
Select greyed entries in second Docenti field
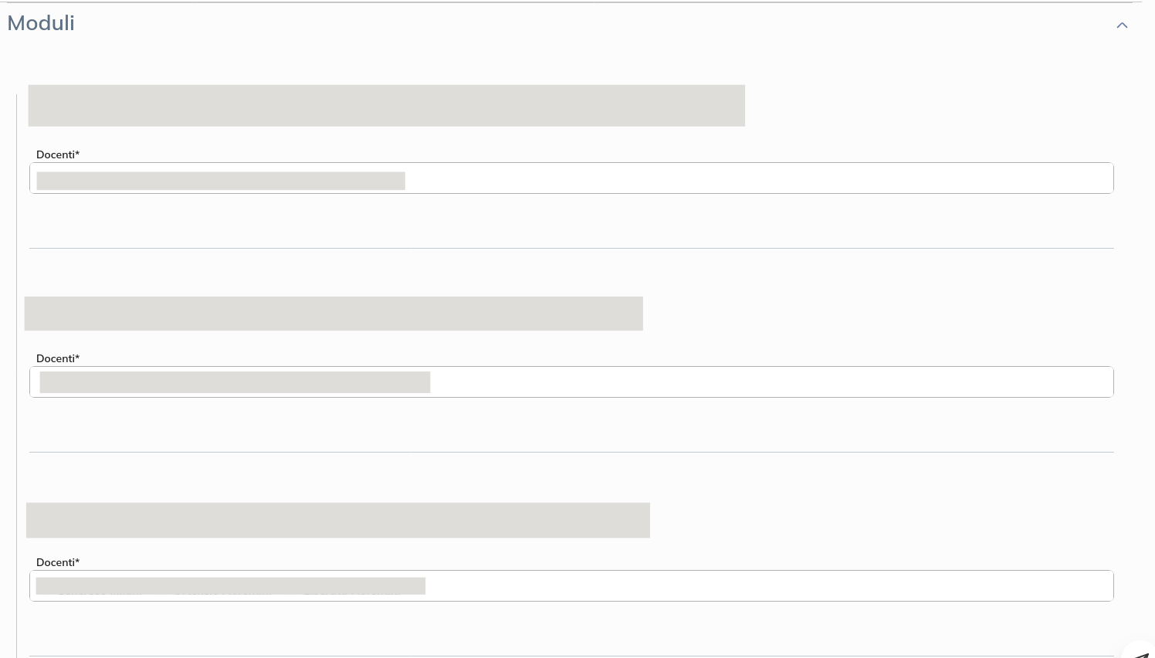point(235,382)
